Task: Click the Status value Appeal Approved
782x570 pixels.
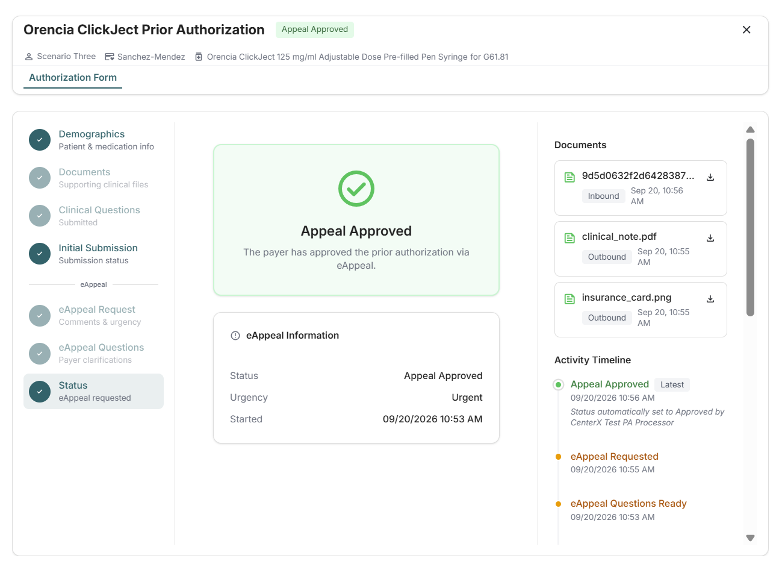Action: click(443, 376)
